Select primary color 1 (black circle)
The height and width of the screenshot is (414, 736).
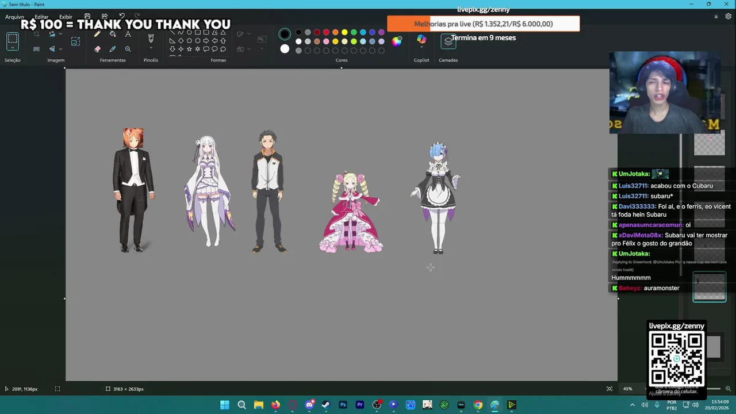285,34
